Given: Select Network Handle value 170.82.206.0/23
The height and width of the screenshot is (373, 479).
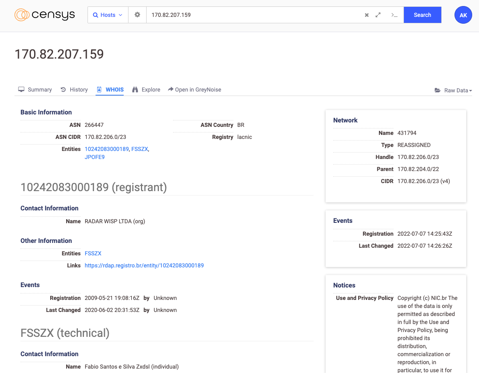Looking at the screenshot, I should 418,157.
